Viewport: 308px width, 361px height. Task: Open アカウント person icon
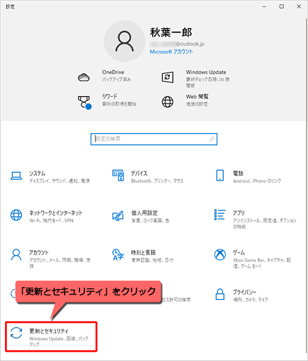(x=17, y=254)
